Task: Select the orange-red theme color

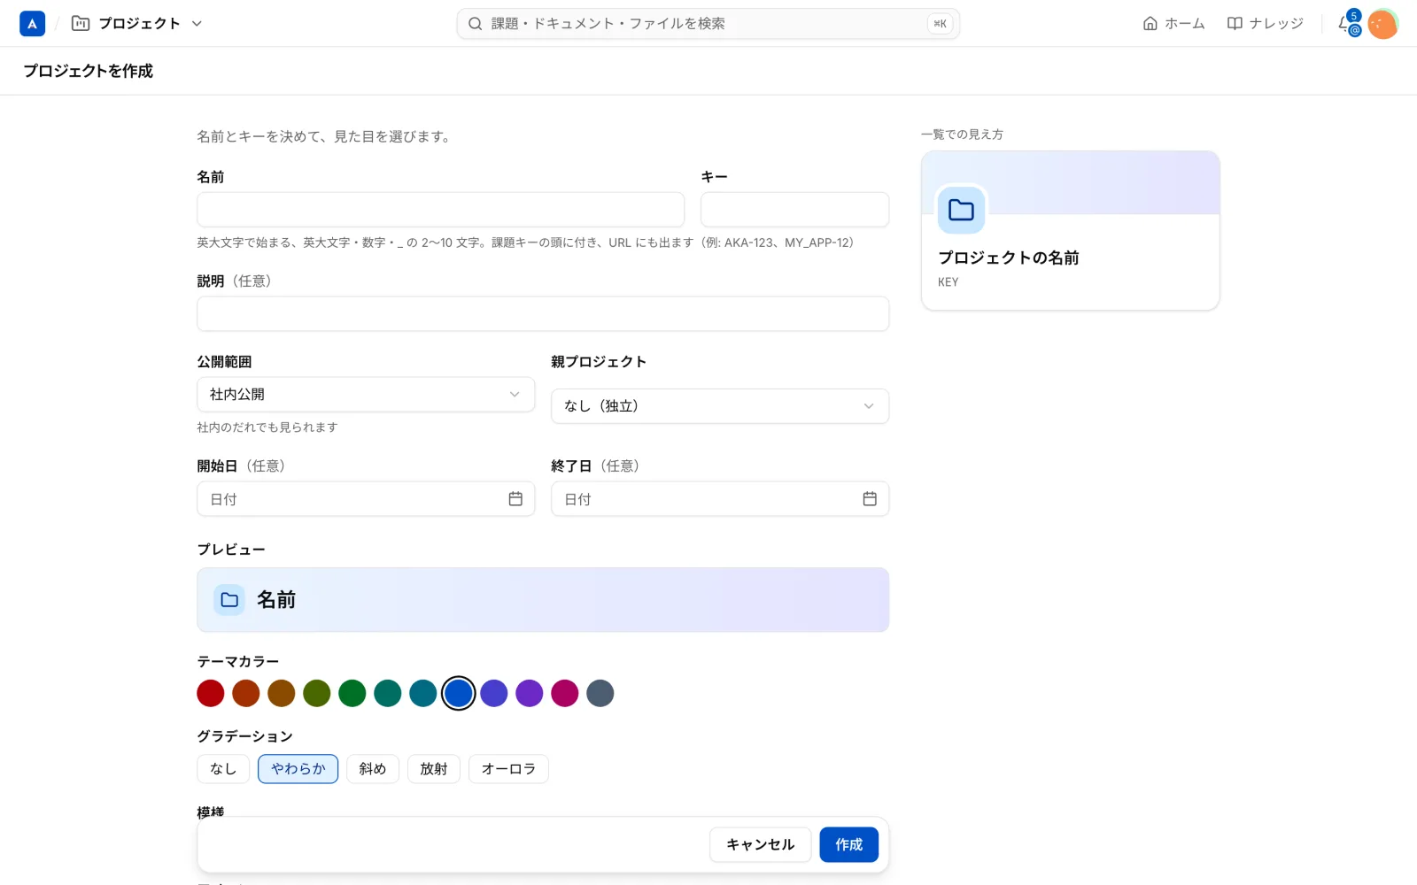Action: coord(246,693)
